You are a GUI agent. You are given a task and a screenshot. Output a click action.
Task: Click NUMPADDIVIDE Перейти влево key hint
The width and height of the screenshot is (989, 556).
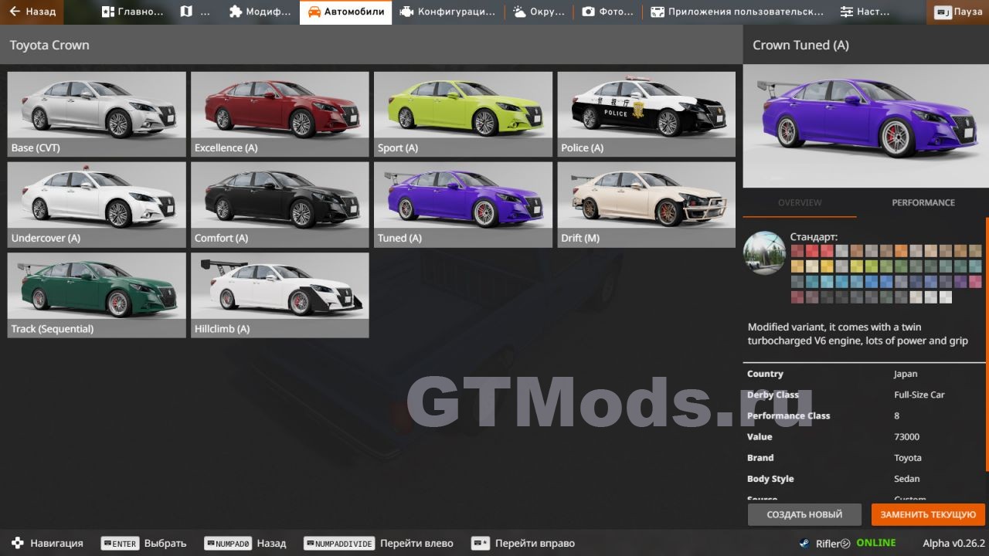coord(379,543)
